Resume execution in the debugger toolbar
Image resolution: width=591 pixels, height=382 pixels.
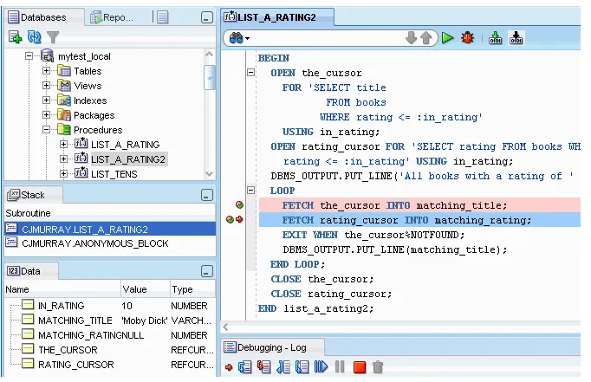321,367
